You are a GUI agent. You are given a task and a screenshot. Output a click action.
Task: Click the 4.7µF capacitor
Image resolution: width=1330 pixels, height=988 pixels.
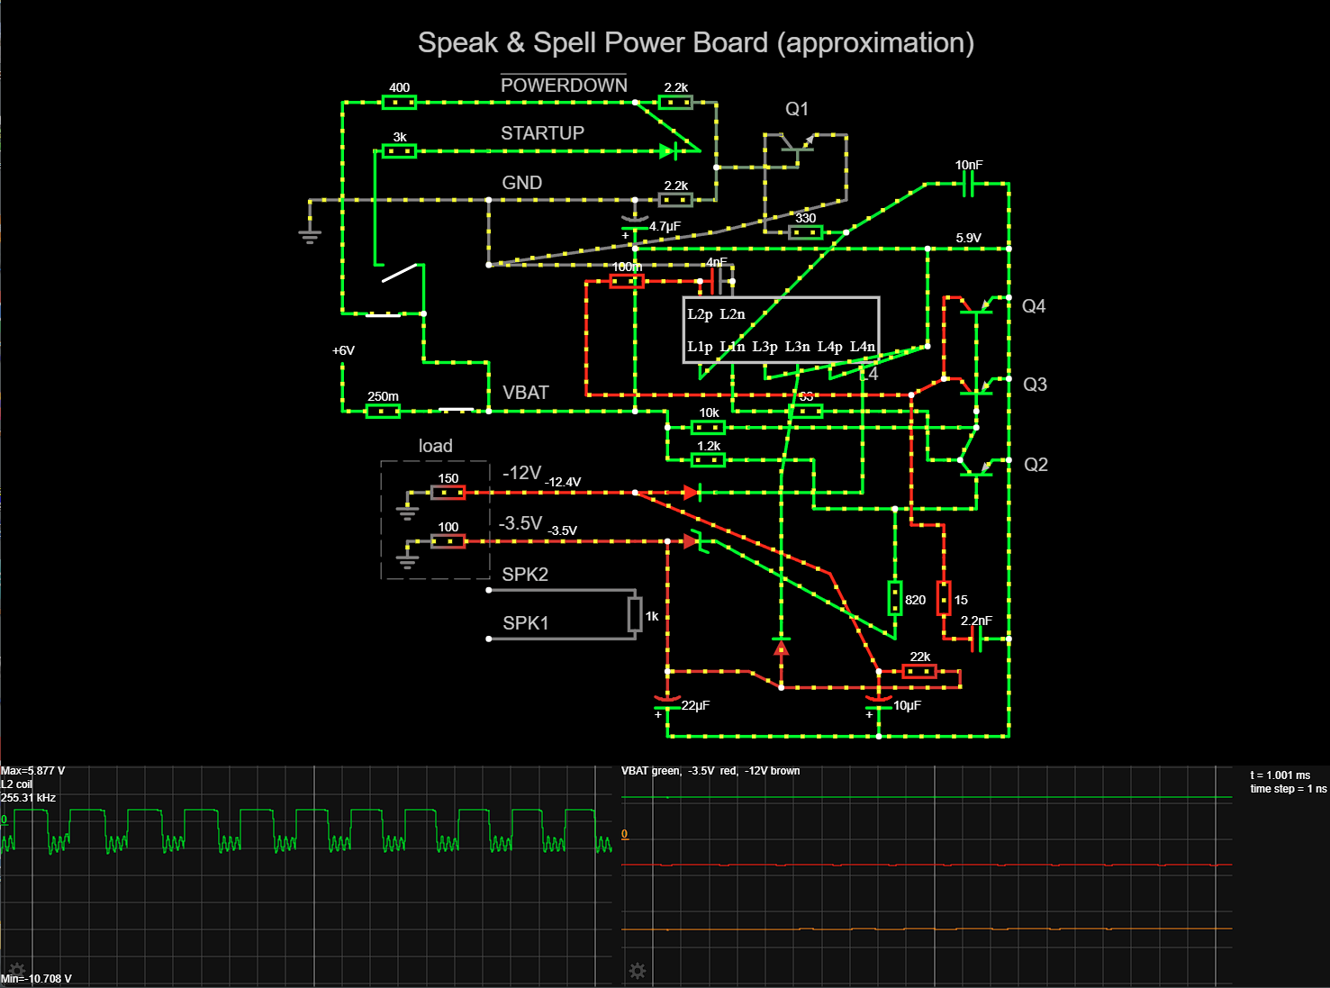tap(635, 224)
